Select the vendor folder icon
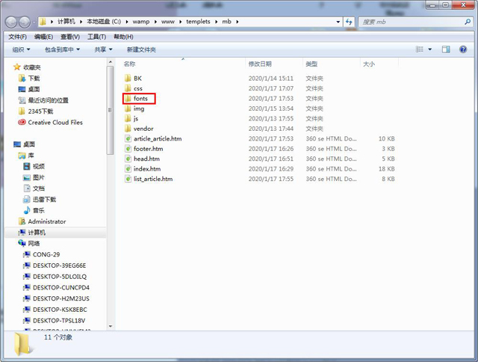 128,129
